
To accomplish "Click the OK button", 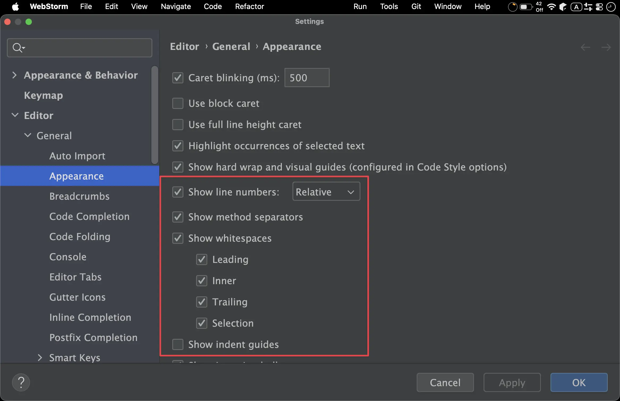I will click(x=579, y=382).
